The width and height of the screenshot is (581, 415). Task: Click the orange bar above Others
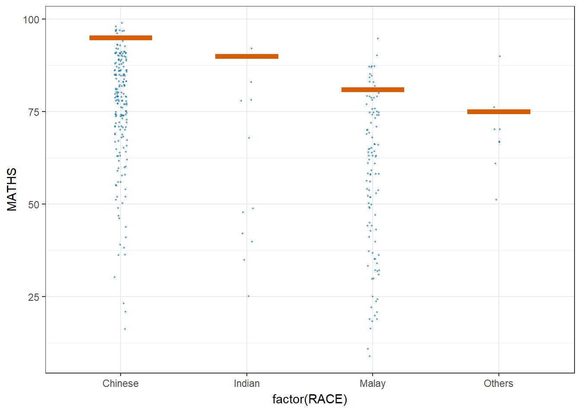499,112
